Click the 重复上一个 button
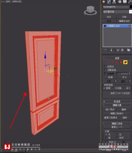The width and height of the screenshot is (132, 153). pos(117,127)
